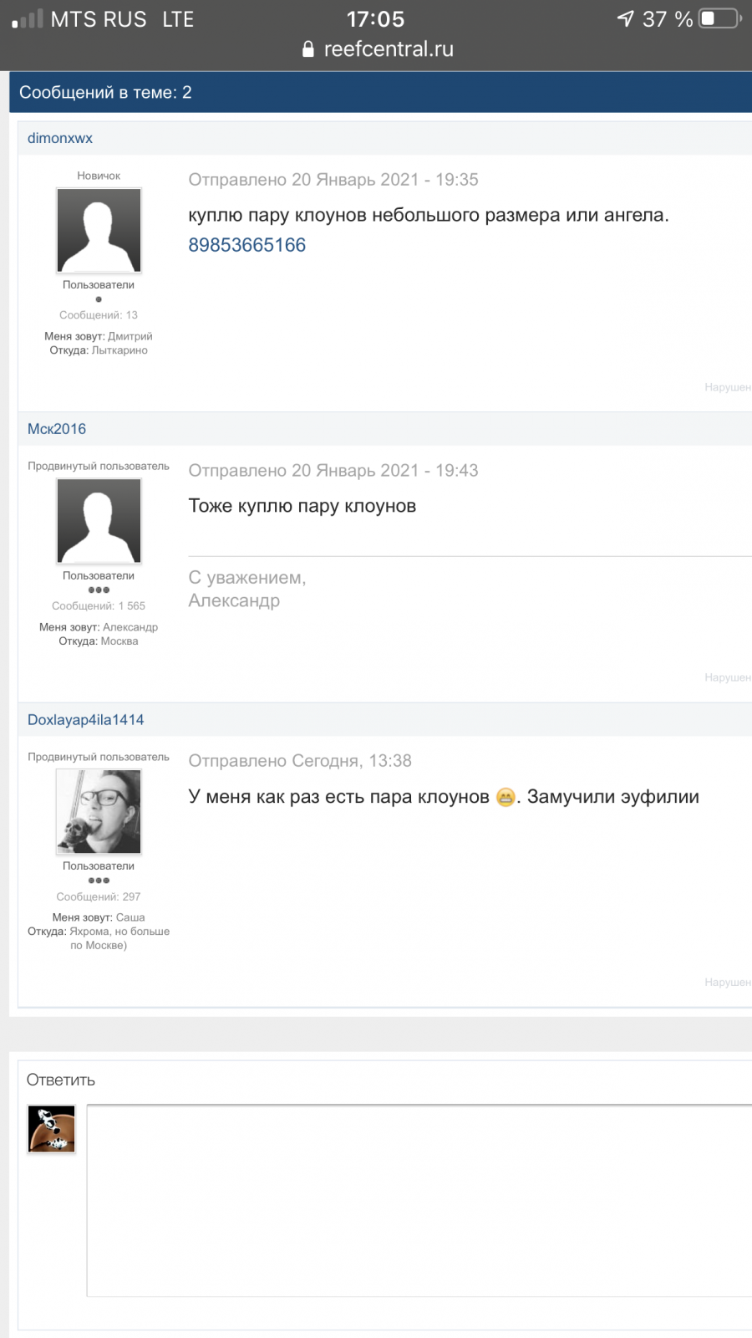Viewport: 752px width, 1338px height.
Task: Click 'Отправлено 20 Январь 2021 - 19:35' timestamp
Action: click(333, 180)
